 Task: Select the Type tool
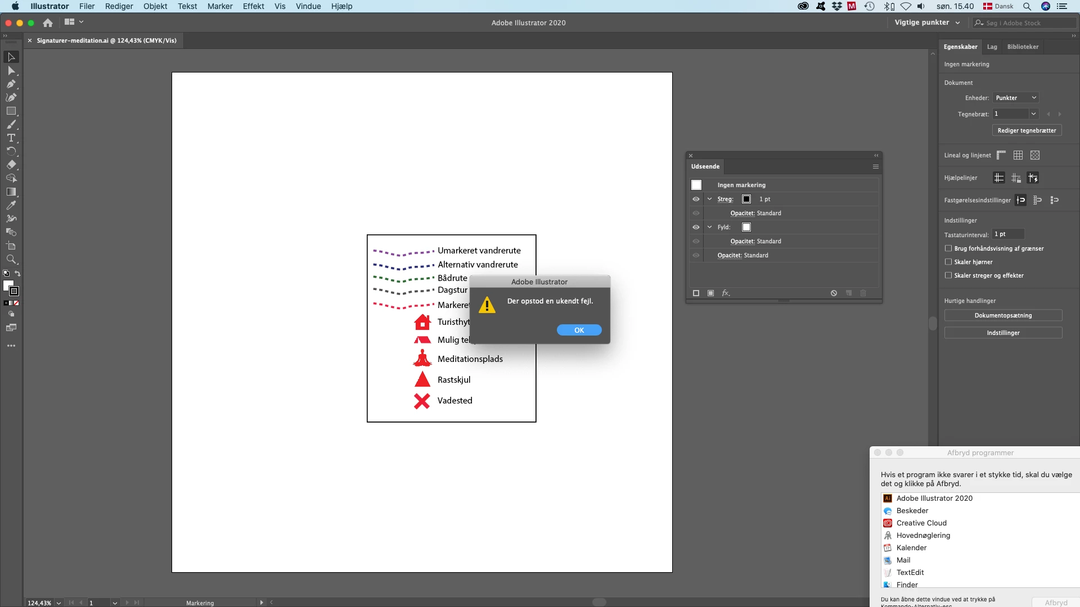(x=11, y=138)
